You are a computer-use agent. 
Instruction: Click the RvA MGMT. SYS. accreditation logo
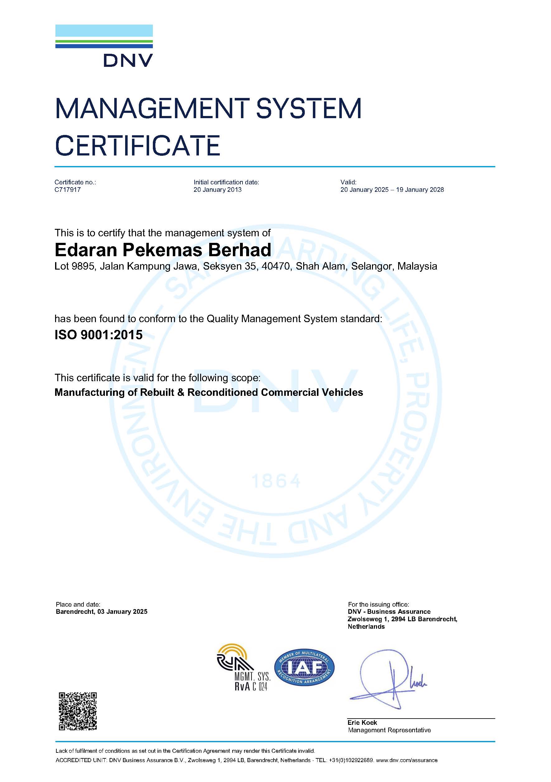[243, 667]
